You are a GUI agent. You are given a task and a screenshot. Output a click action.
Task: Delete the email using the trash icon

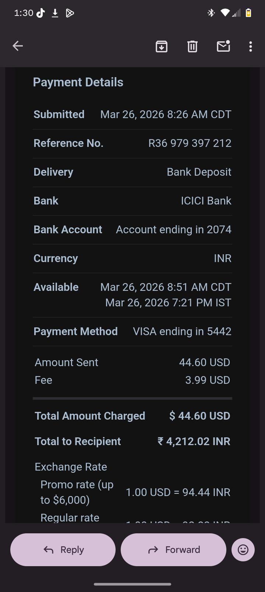(x=192, y=47)
